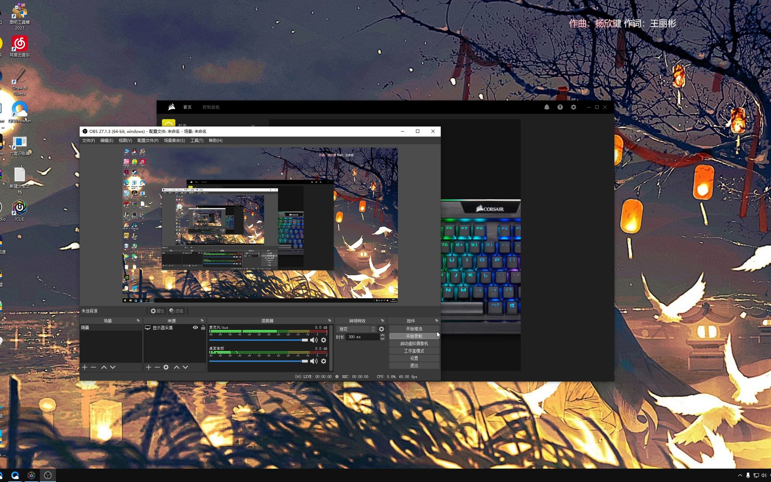Select 场景 item in scenes list
The height and width of the screenshot is (482, 771).
pyautogui.click(x=111, y=328)
